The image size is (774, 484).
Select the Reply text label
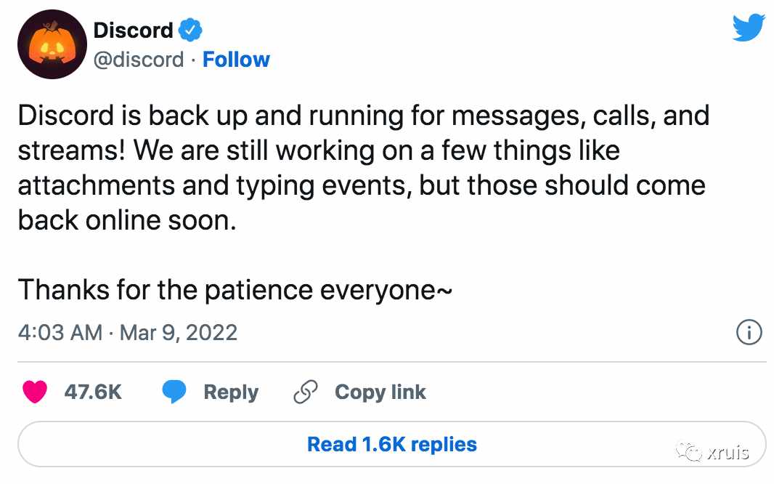(231, 392)
